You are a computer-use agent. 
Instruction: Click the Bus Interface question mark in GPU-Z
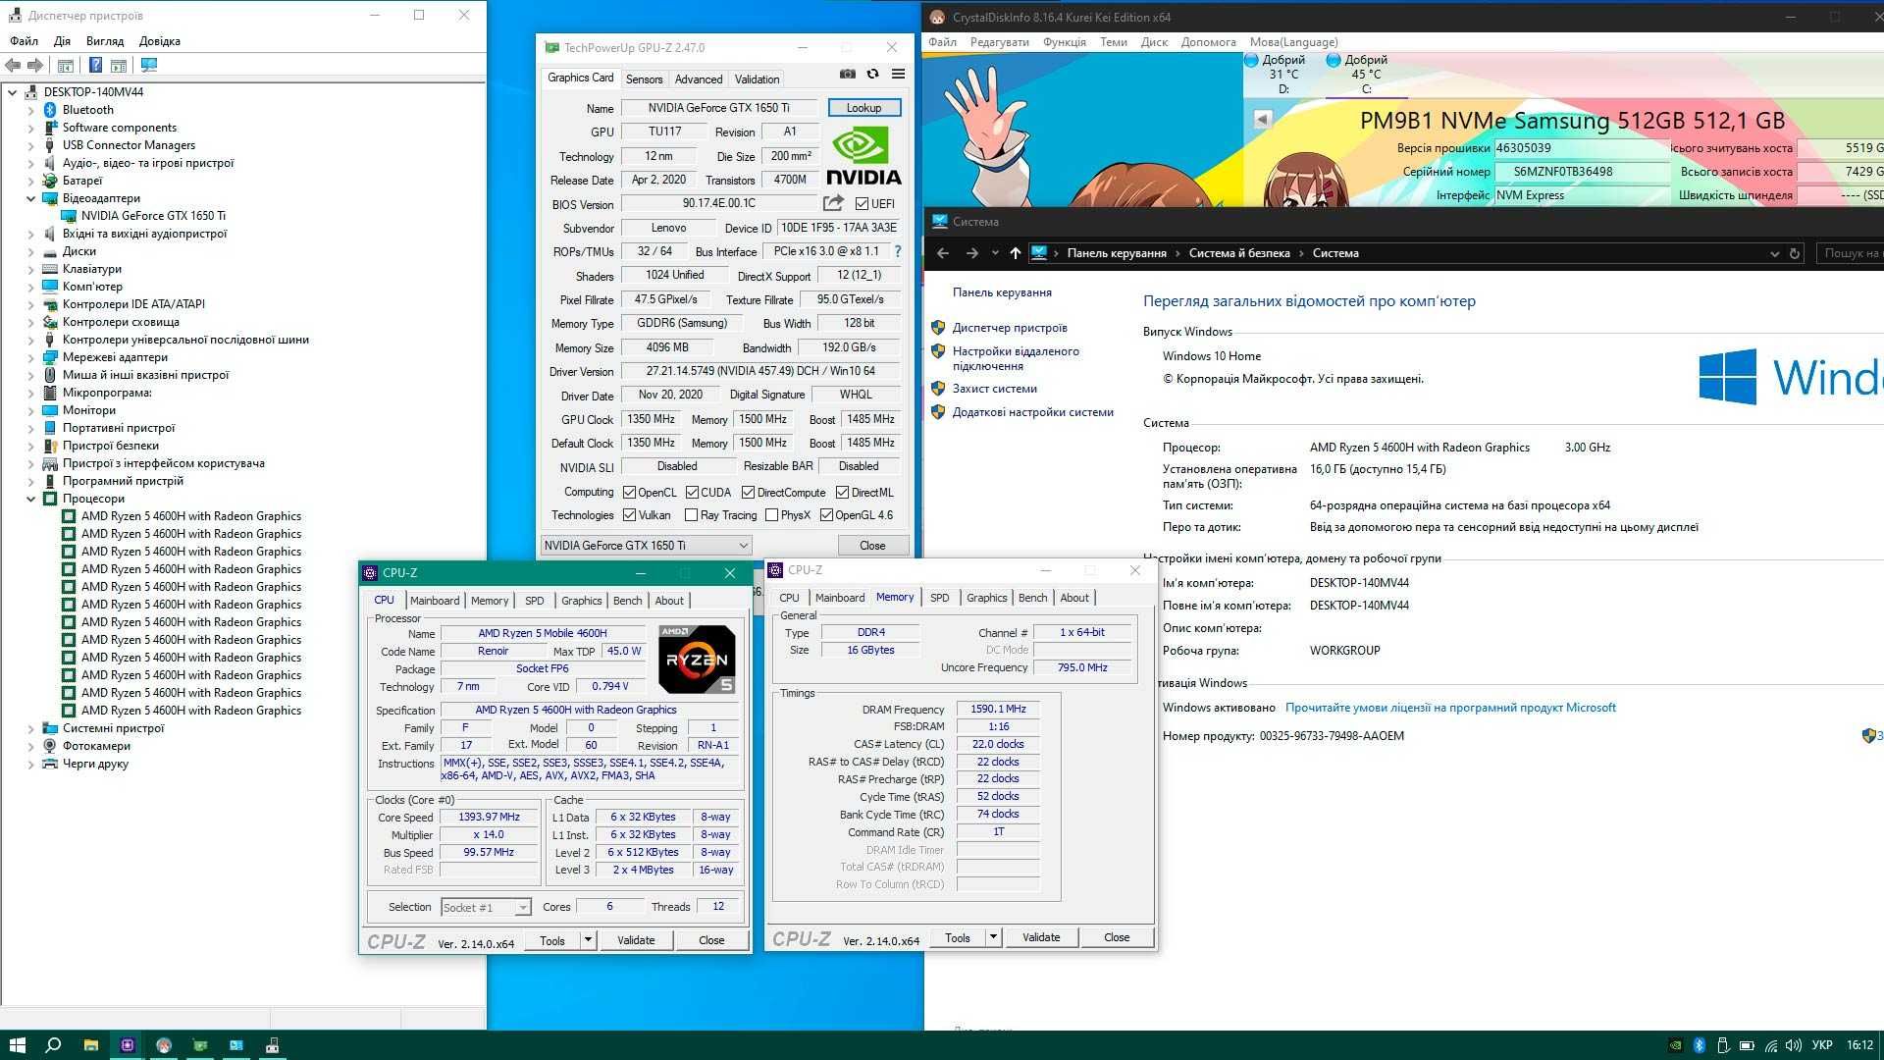[x=897, y=251]
